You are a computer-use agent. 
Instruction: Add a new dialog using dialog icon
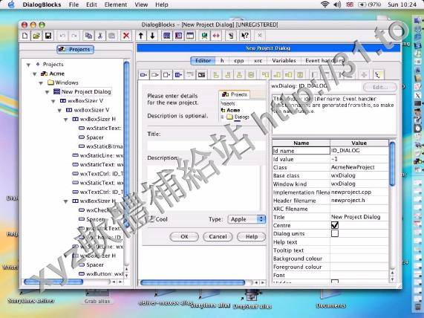pyautogui.click(x=167, y=36)
